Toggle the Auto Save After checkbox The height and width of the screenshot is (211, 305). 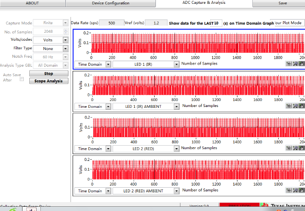tap(22, 79)
